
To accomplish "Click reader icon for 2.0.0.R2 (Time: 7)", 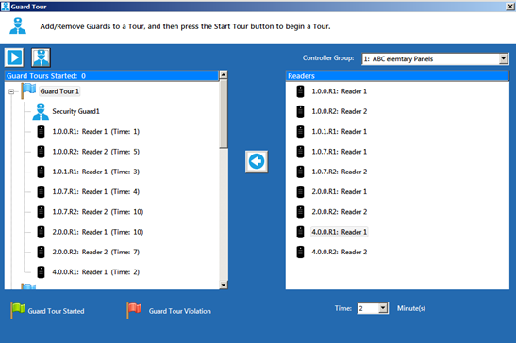I will (x=41, y=252).
